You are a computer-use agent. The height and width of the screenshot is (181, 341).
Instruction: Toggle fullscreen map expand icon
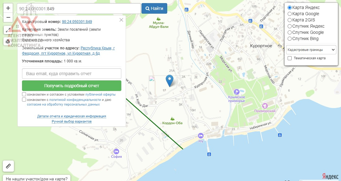point(8,30)
